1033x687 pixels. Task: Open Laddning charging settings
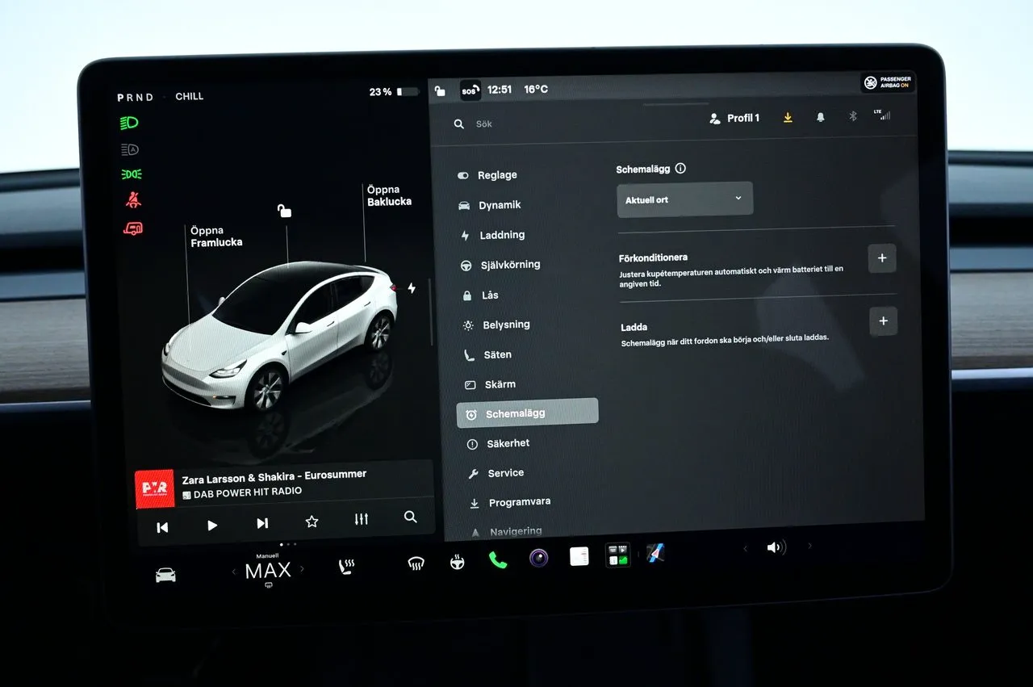tap(492, 235)
